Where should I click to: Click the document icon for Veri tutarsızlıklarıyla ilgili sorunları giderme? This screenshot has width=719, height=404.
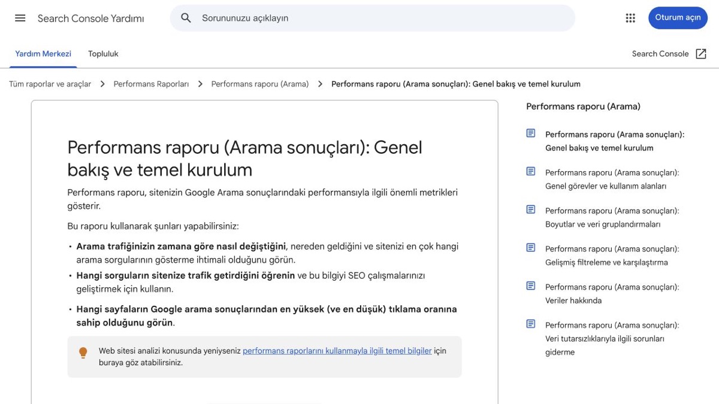(531, 324)
